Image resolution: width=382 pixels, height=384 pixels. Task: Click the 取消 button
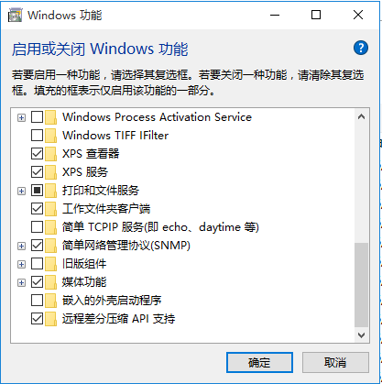335,363
